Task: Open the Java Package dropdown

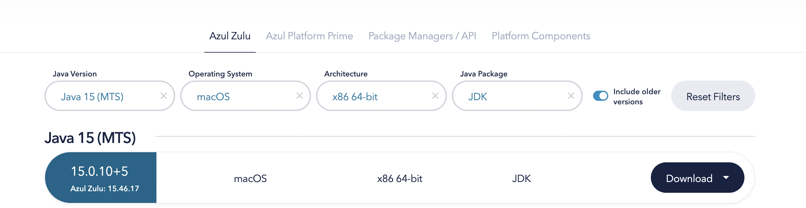Action: 517,96
